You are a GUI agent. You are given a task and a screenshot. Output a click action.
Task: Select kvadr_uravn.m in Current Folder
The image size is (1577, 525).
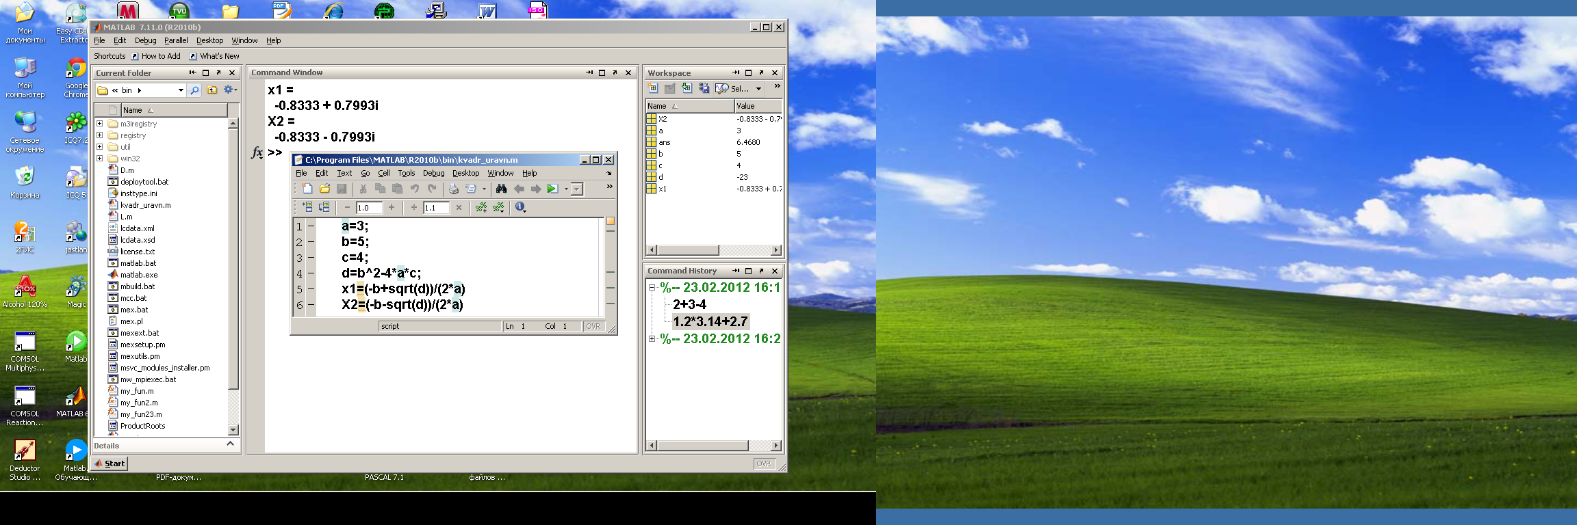coord(146,205)
